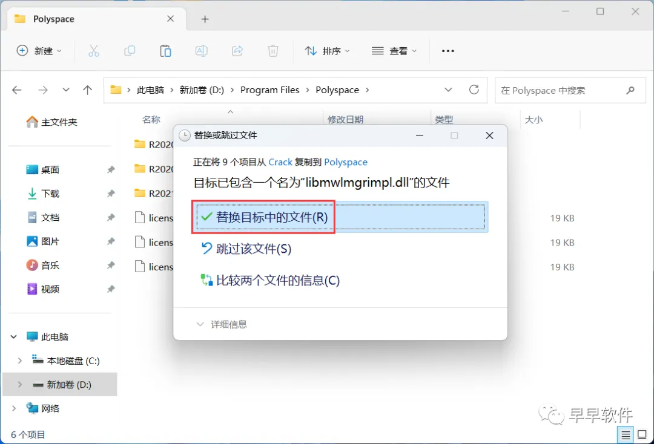The height and width of the screenshot is (444, 654).
Task: Open 主文件夹 in the sidebar
Action: [51, 122]
